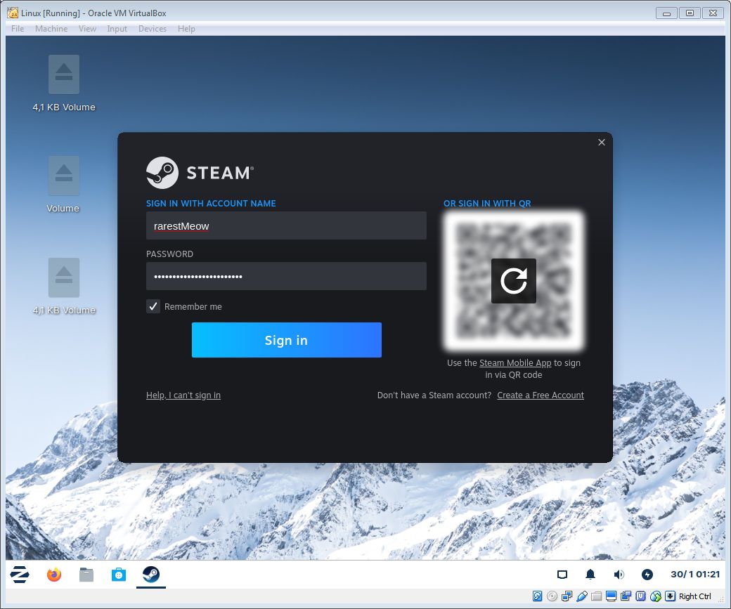
Task: Click the VirtualBox window title icon
Action: click(13, 13)
